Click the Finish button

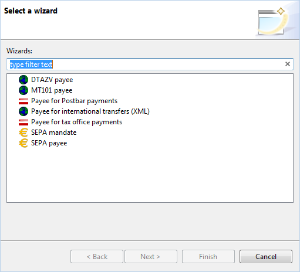208,256
